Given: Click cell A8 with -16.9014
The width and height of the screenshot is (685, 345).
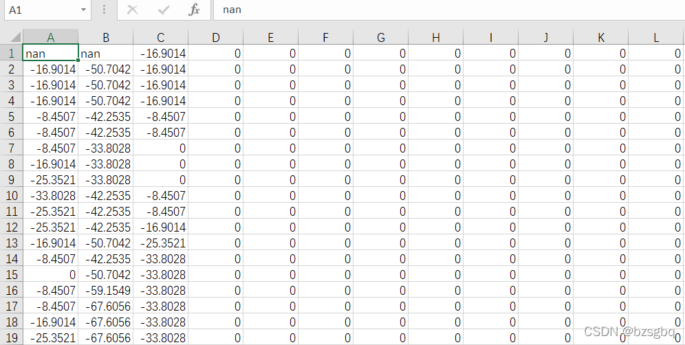Looking at the screenshot, I should pyautogui.click(x=51, y=164).
